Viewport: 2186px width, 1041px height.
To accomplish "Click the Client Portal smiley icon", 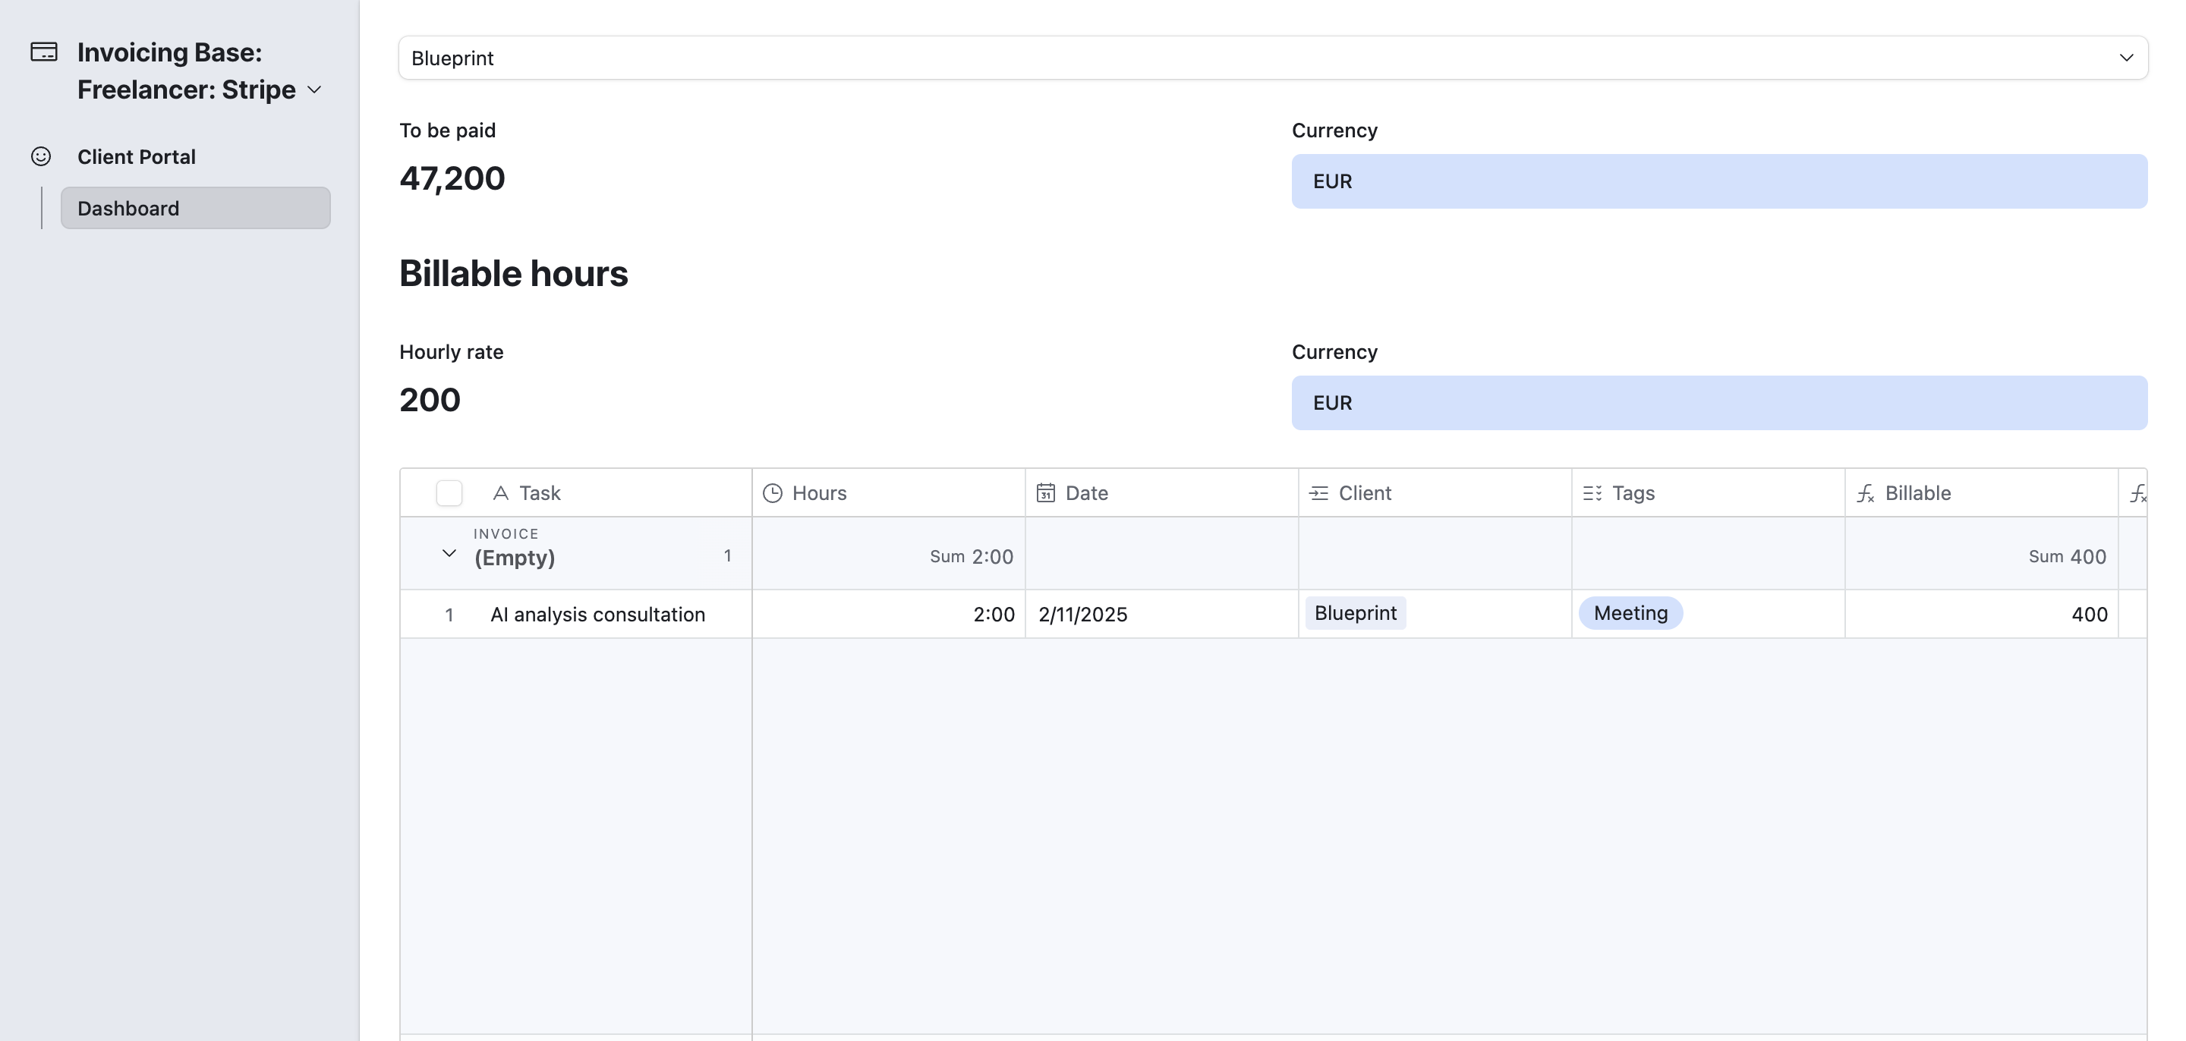I will (41, 157).
